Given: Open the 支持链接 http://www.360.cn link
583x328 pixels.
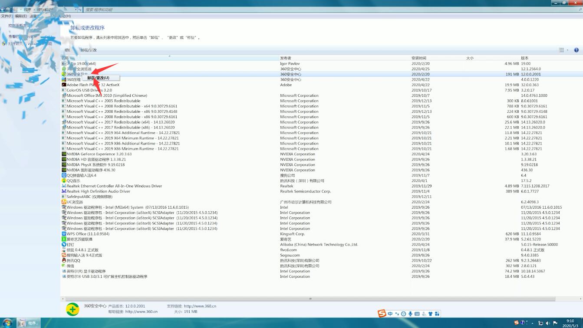Looking at the screenshot, I should click(200, 306).
